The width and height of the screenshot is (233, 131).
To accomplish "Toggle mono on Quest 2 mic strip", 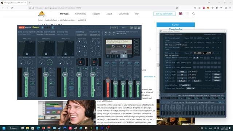I will (71, 88).
